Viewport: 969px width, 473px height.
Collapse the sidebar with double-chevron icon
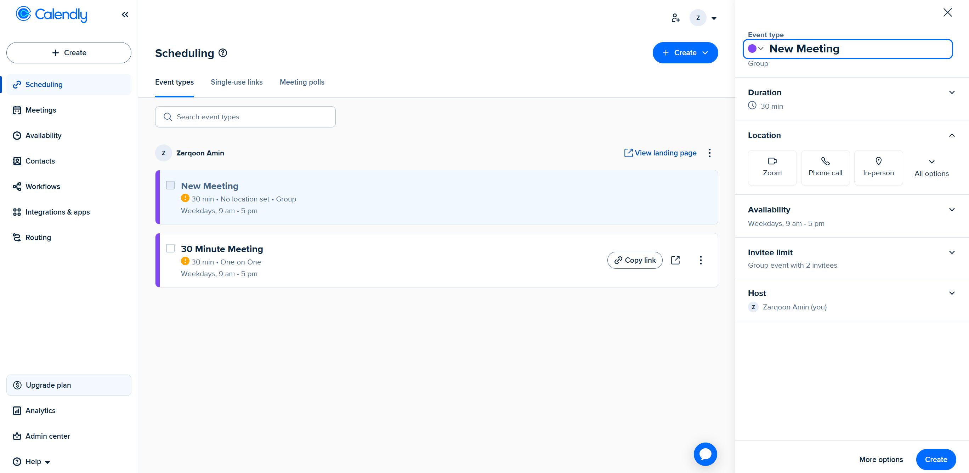tap(125, 15)
